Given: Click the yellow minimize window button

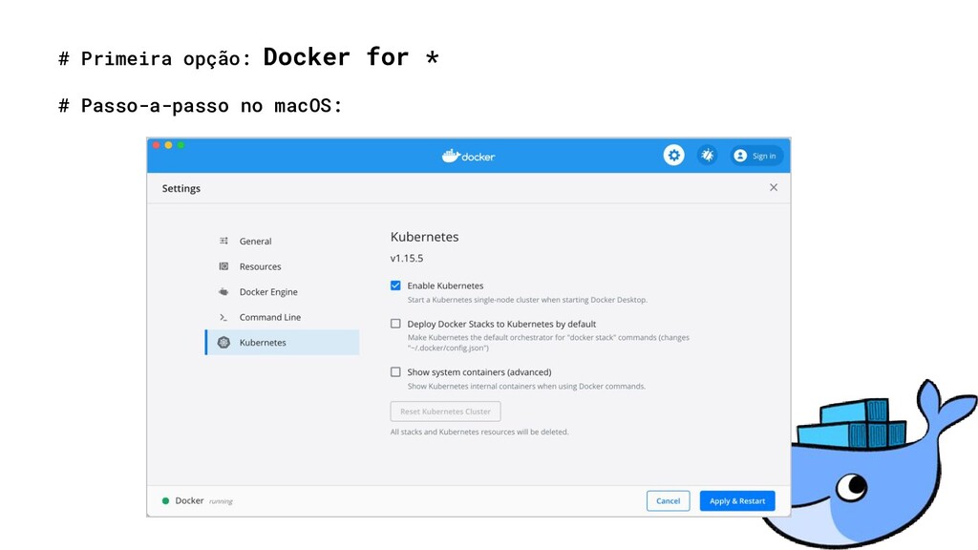Looking at the screenshot, I should (x=168, y=145).
